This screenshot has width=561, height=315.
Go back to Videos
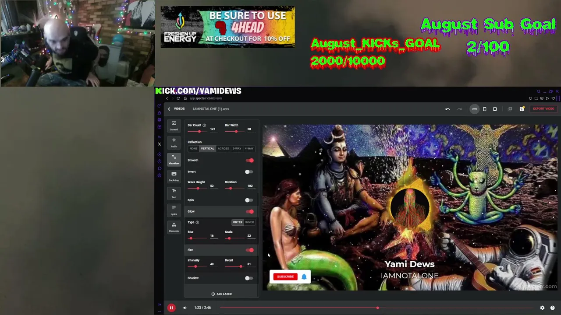[x=176, y=109]
